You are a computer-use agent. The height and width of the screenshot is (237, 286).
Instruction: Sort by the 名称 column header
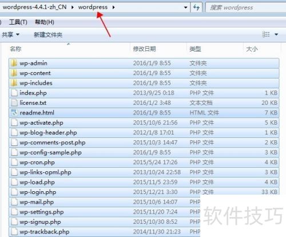pos(15,49)
